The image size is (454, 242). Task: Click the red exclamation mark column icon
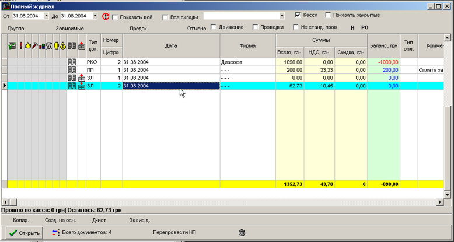[x=20, y=45]
